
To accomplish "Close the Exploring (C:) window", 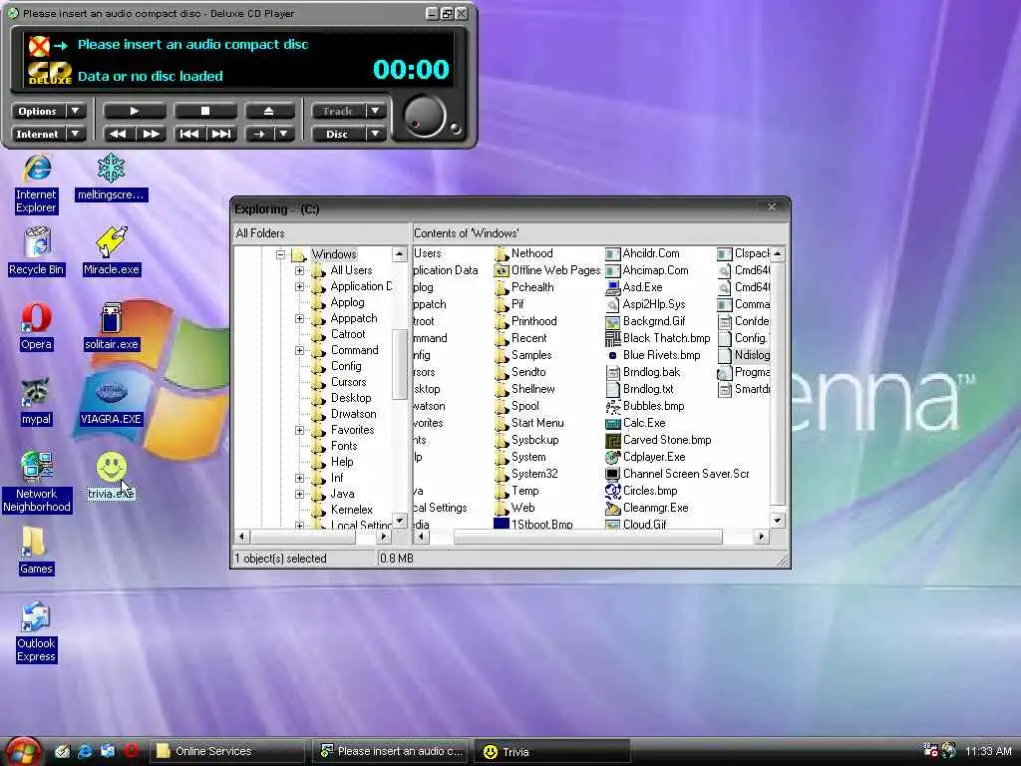I will 771,207.
